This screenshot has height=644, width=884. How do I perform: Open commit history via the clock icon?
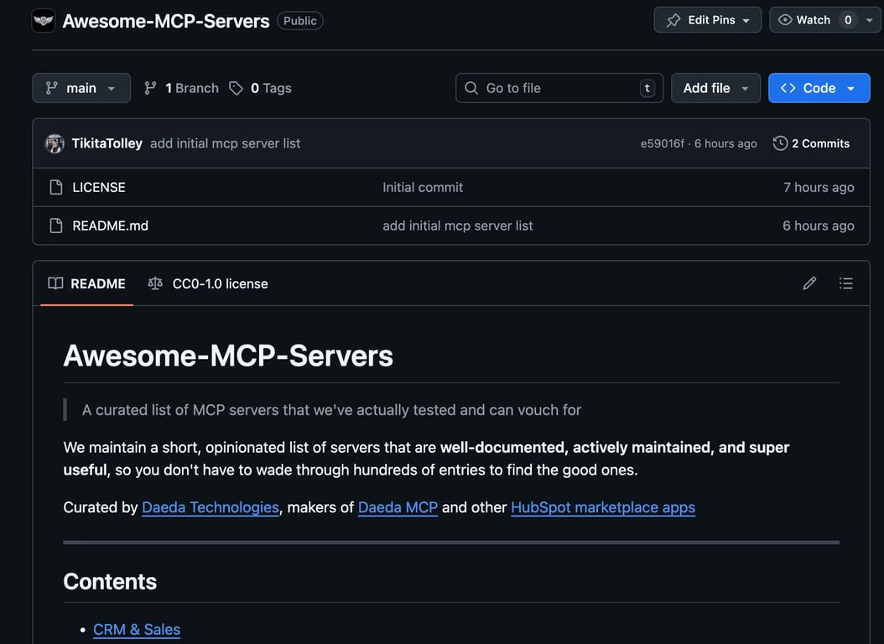click(x=780, y=143)
